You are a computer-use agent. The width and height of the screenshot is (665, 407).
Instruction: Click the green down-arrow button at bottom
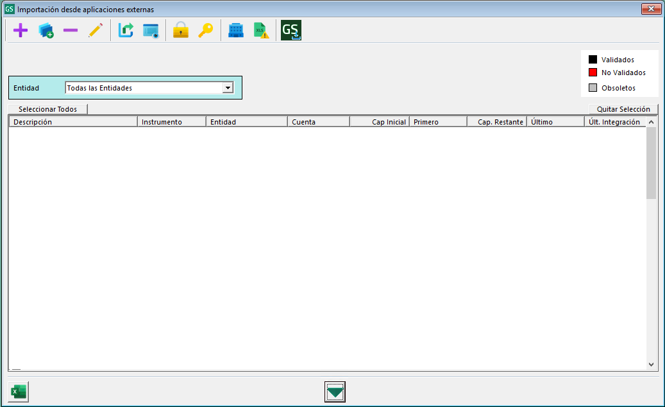(335, 392)
